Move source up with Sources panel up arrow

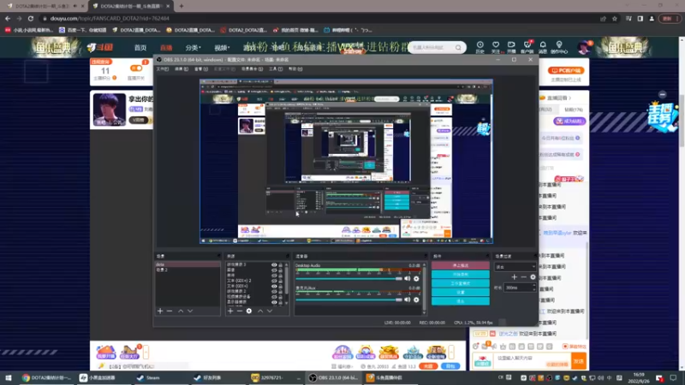[260, 311]
